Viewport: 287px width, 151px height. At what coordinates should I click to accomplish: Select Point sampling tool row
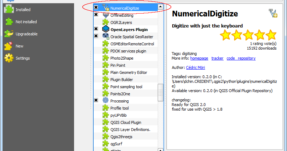tap(126, 87)
